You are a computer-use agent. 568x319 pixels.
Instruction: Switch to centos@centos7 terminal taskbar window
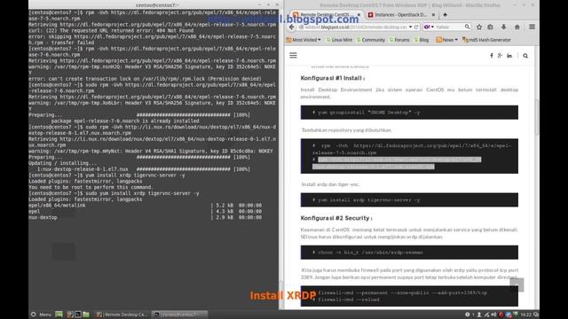click(179, 315)
